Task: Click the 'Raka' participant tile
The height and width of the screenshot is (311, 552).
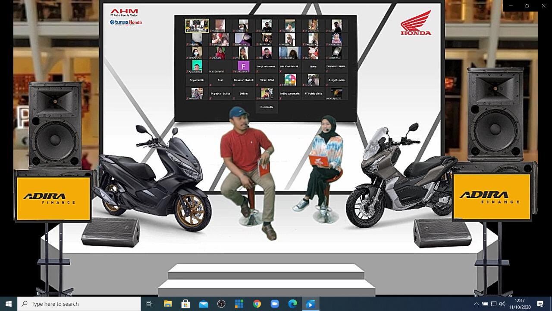Action: [314, 67]
